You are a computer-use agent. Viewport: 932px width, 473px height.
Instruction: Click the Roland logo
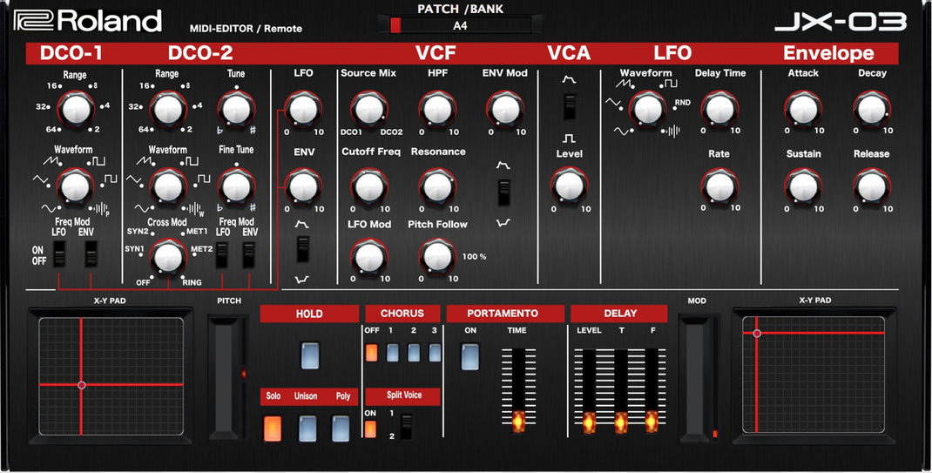(88, 21)
